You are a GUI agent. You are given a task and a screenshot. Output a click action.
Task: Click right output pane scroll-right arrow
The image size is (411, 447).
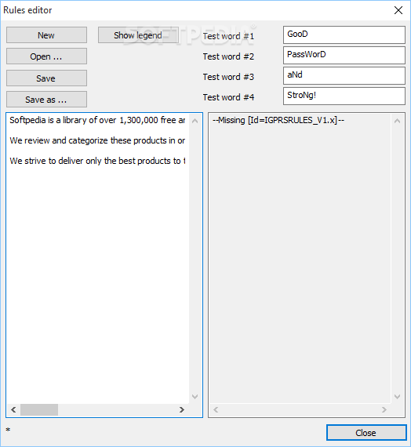[x=384, y=409]
